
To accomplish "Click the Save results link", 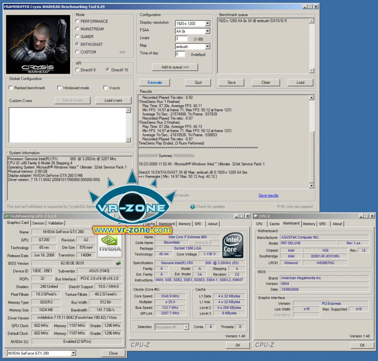I will pyautogui.click(x=268, y=195).
